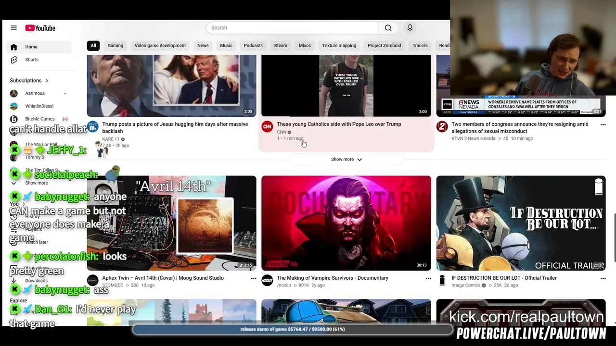The image size is (616, 346).
Task: Activate voice search microphone
Action: 410,28
